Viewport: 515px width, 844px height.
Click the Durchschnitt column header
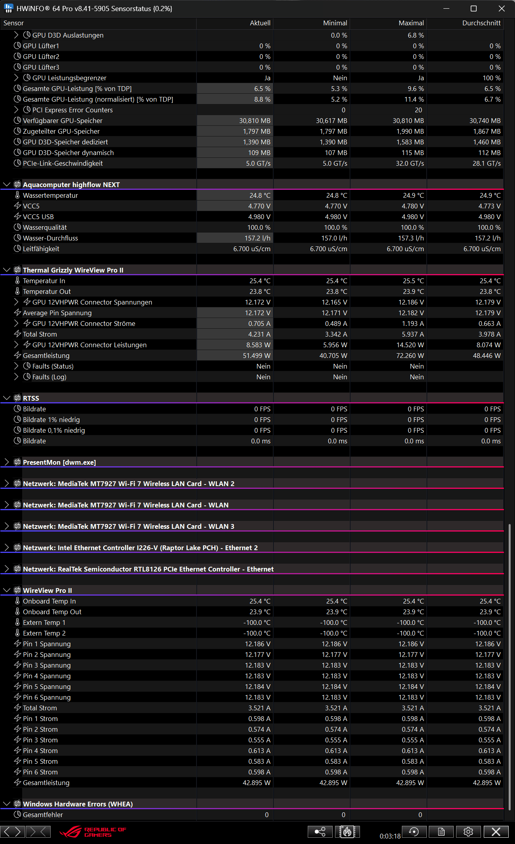(x=465, y=23)
